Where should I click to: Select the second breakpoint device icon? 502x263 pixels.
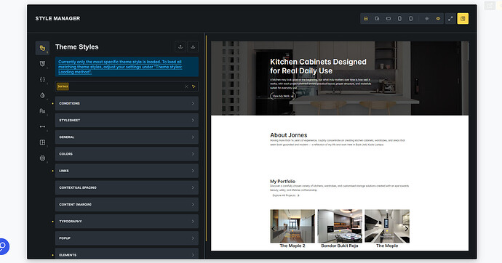pyautogui.click(x=377, y=19)
